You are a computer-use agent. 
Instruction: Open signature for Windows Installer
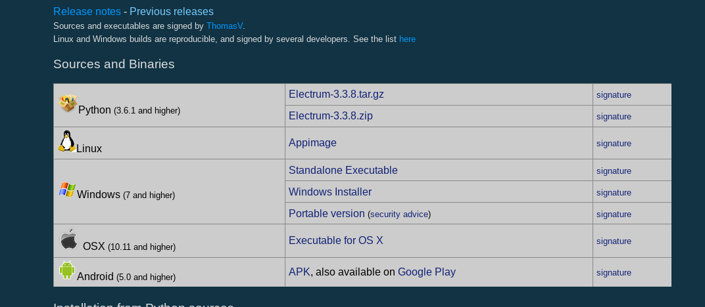click(614, 193)
